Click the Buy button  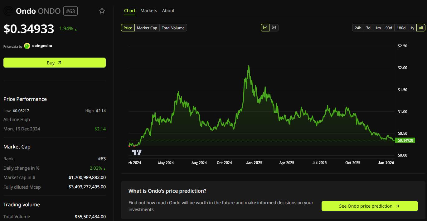point(54,63)
